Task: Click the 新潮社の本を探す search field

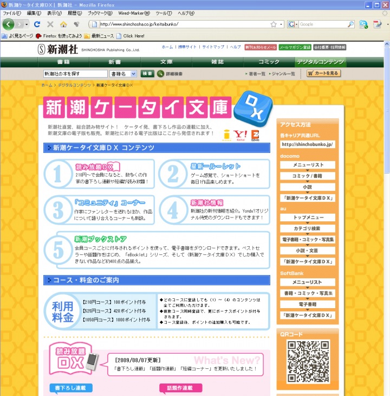Action: pos(75,74)
